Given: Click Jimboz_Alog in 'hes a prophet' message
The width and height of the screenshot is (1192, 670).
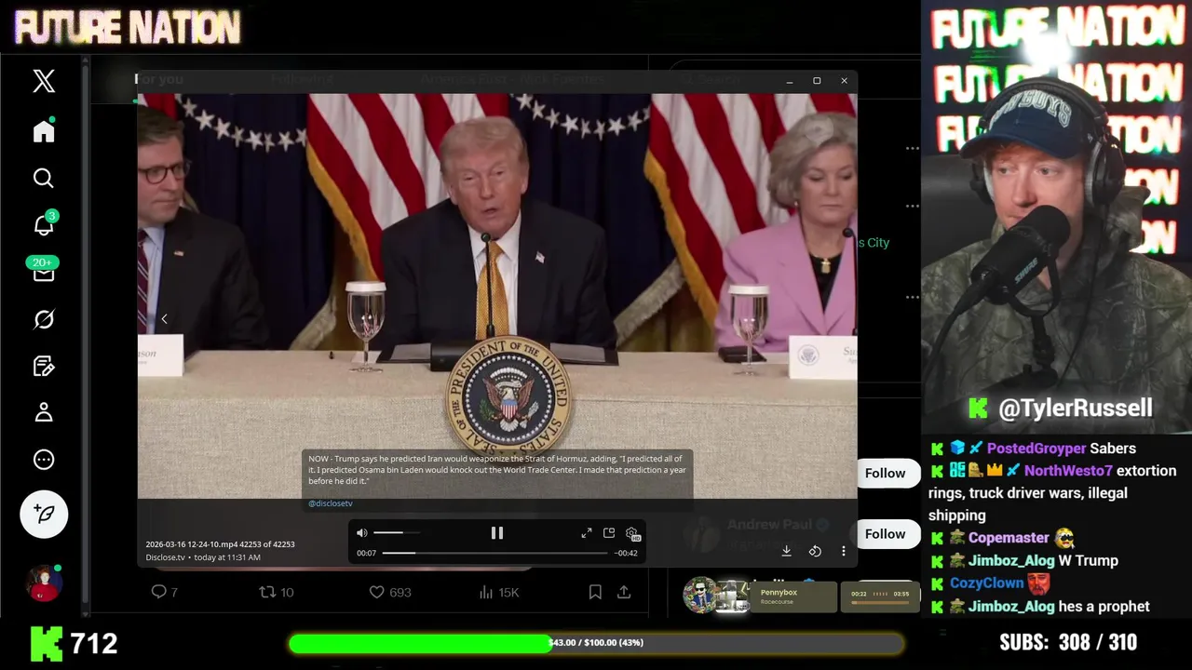Looking at the screenshot, I should click(x=1011, y=607).
